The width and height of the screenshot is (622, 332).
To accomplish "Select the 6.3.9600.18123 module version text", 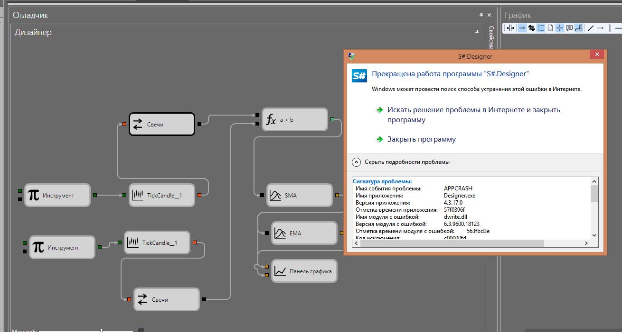I will point(462,224).
